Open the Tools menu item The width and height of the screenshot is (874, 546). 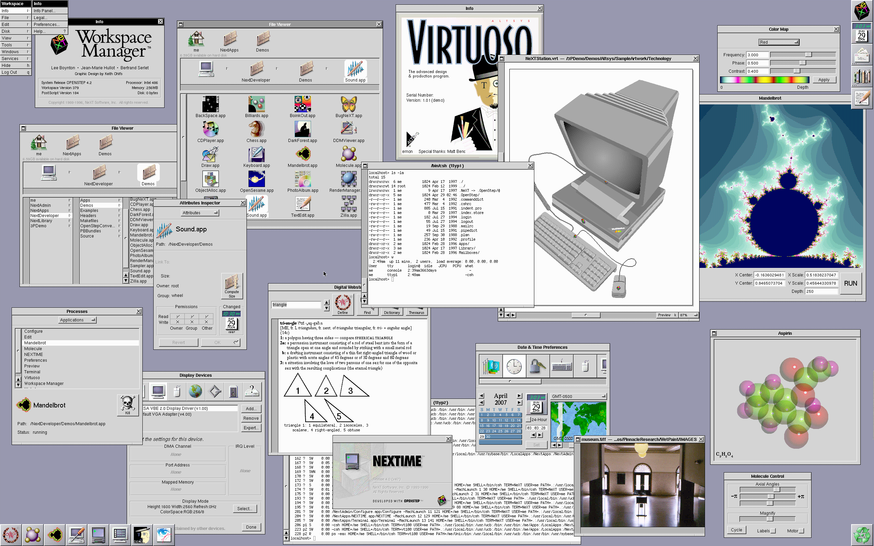15,45
